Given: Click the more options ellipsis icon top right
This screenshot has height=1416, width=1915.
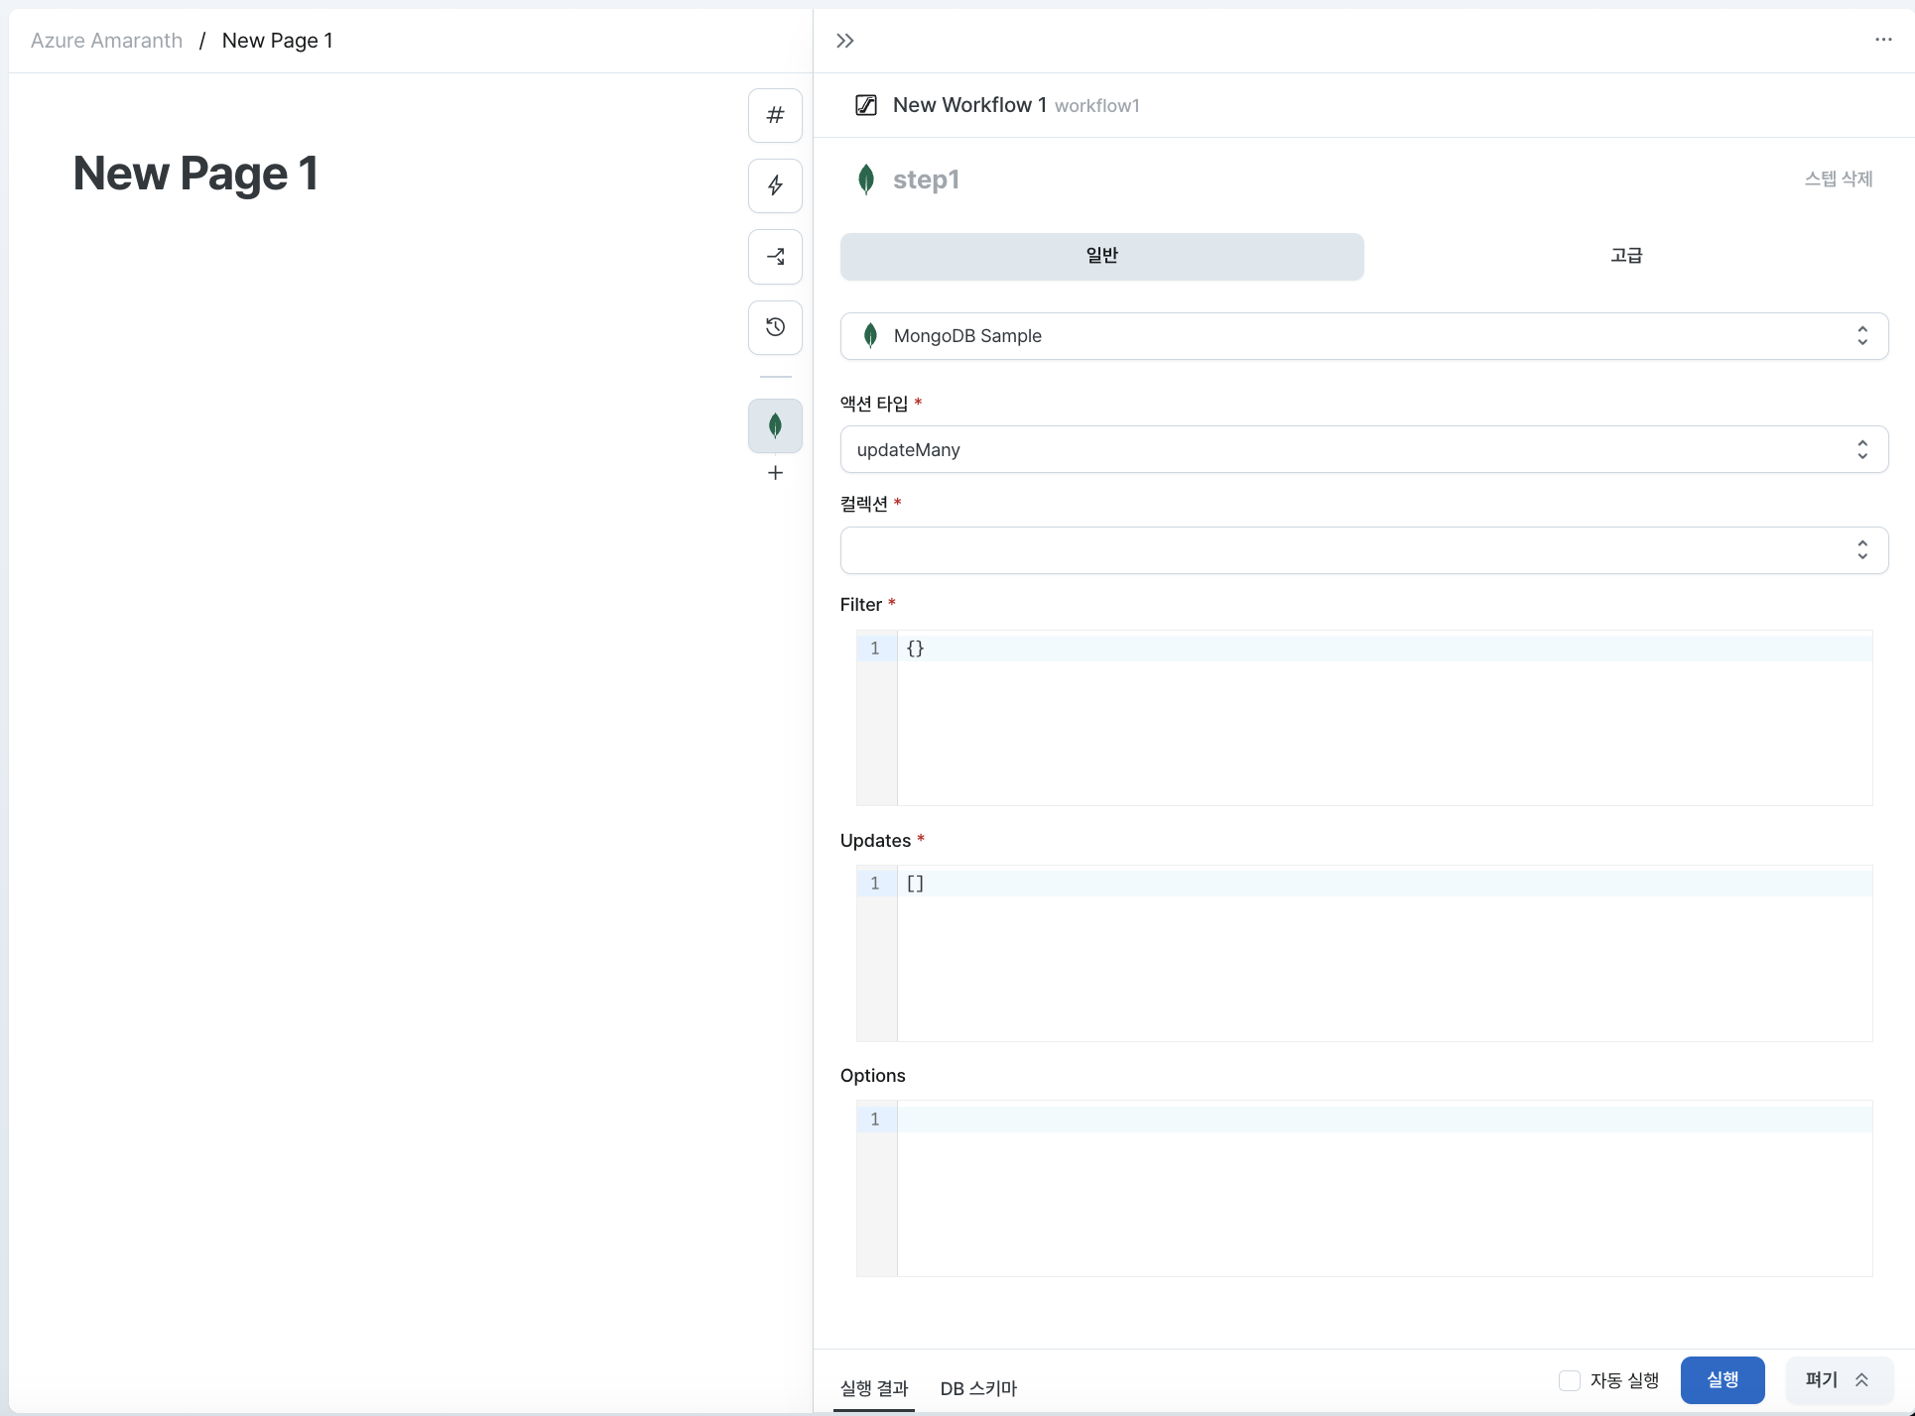Looking at the screenshot, I should tap(1884, 40).
